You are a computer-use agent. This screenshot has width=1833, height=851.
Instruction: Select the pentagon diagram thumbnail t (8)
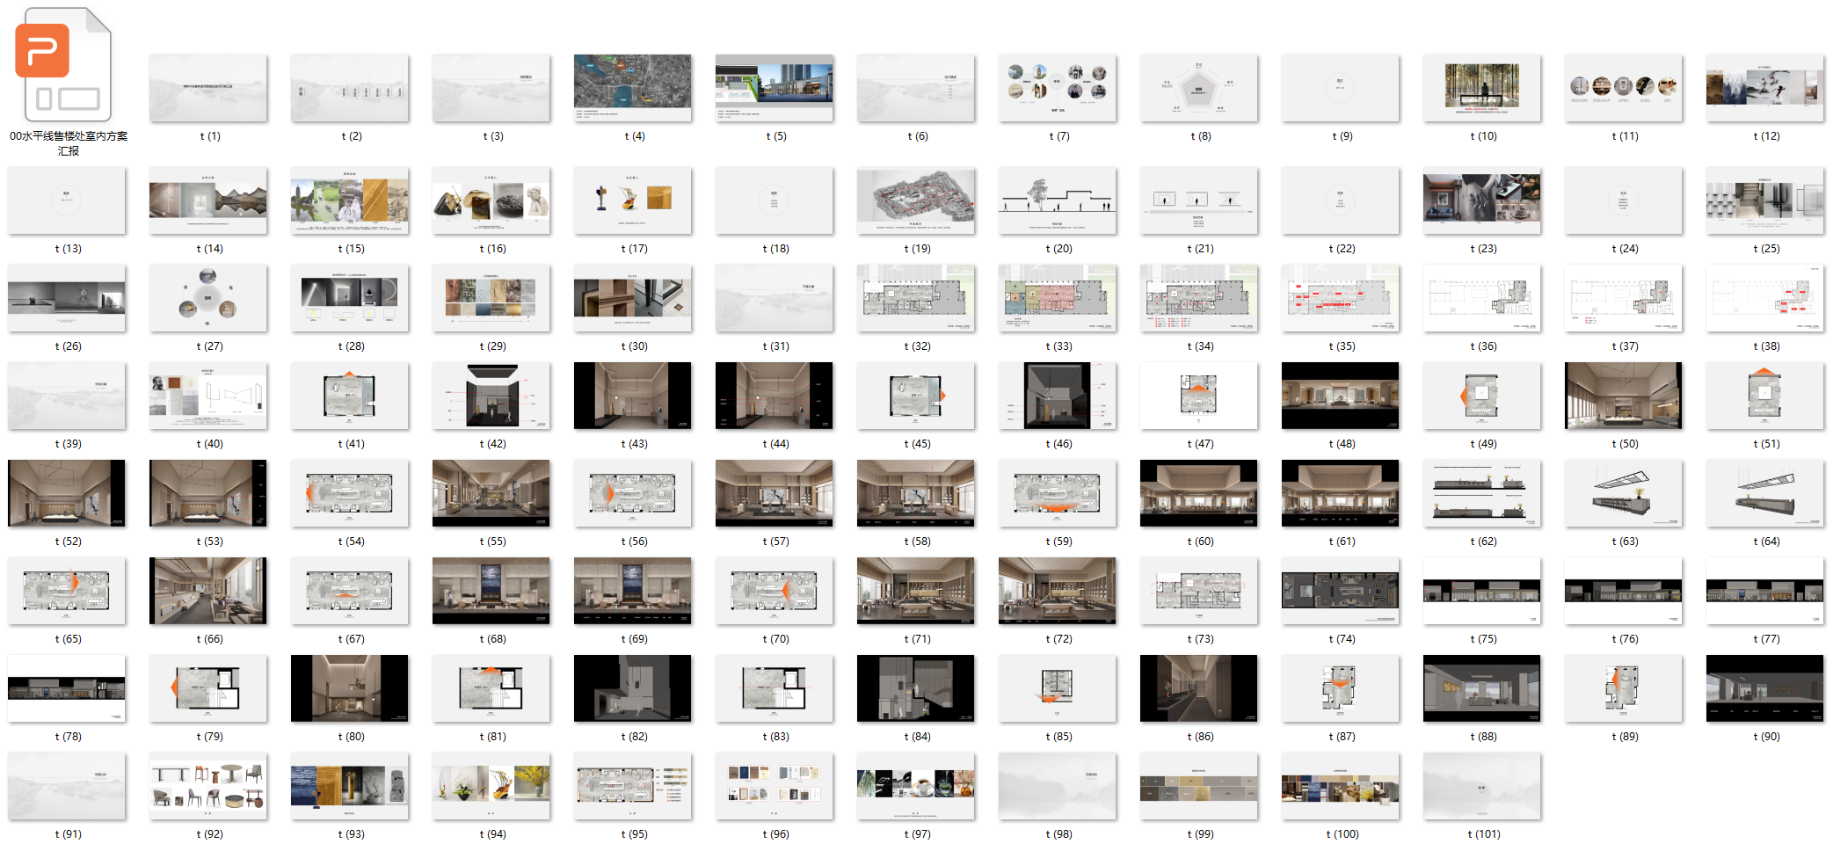tap(1198, 88)
